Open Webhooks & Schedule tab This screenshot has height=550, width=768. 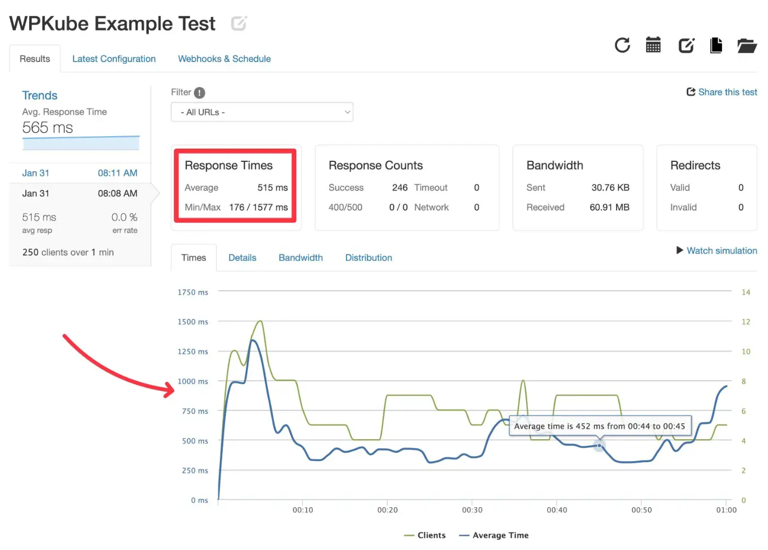point(224,59)
